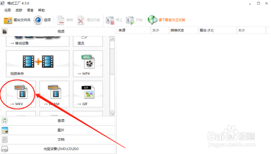Click the first 大小 column header
The image size is (271, 154).
tap(160, 30)
